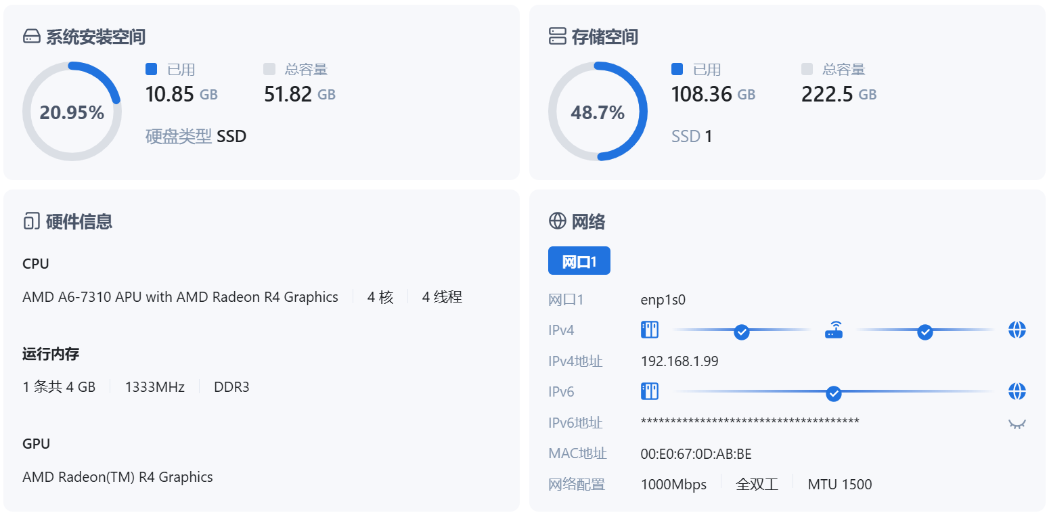Click gray 总容量 legend swatch in 存储空间
This screenshot has width=1047, height=513.
807,69
